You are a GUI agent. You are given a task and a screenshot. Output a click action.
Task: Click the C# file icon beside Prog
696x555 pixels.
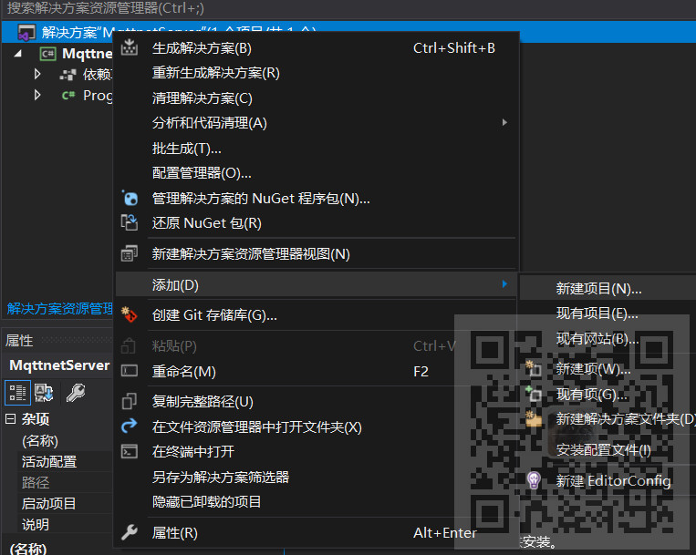[x=68, y=96]
